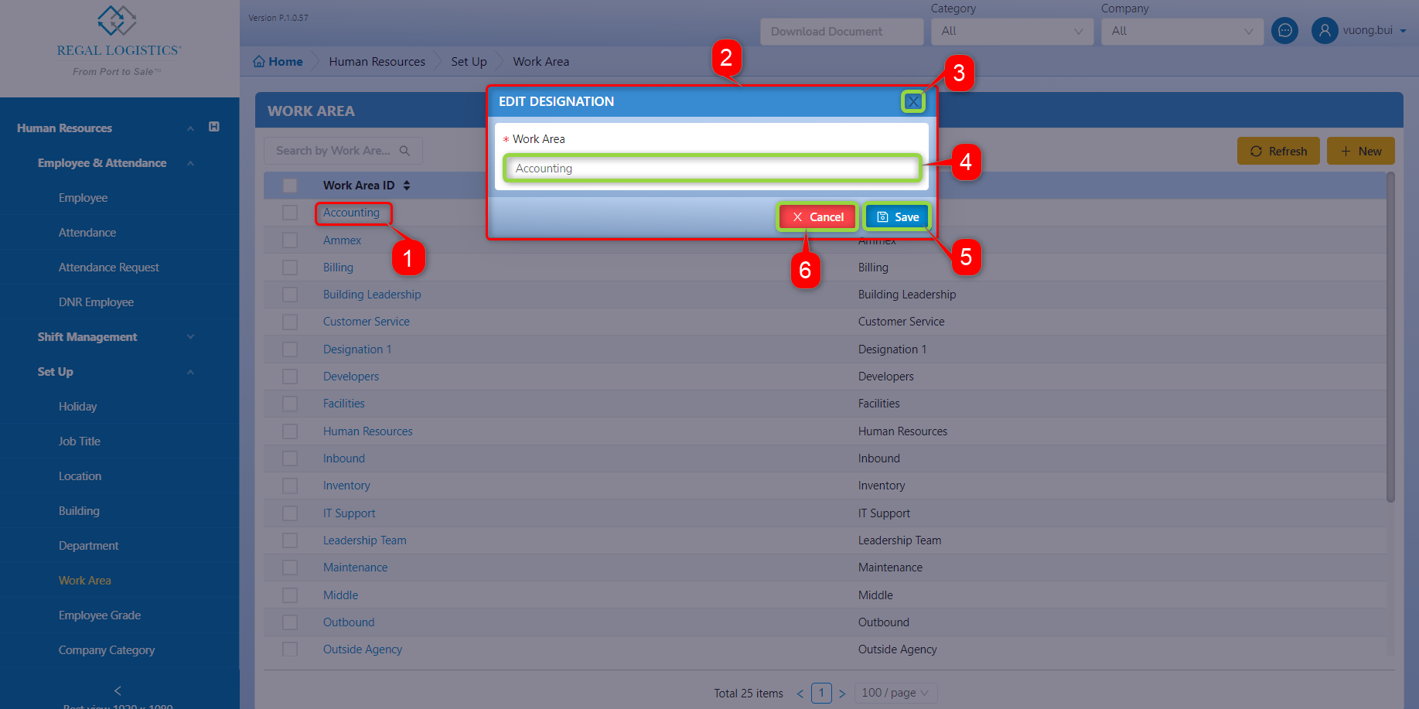
Task: Check the Inventory row checkbox
Action: coord(290,486)
